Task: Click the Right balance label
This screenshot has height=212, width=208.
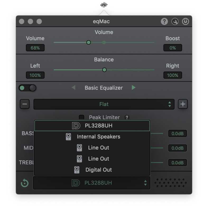Action: tap(173, 66)
